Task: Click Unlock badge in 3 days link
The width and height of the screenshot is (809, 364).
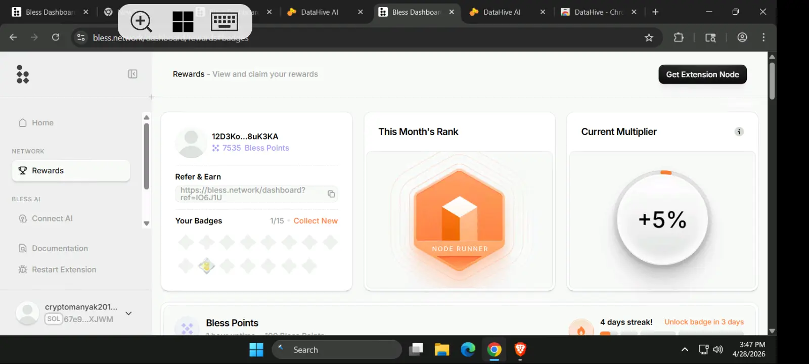Action: pyautogui.click(x=704, y=322)
